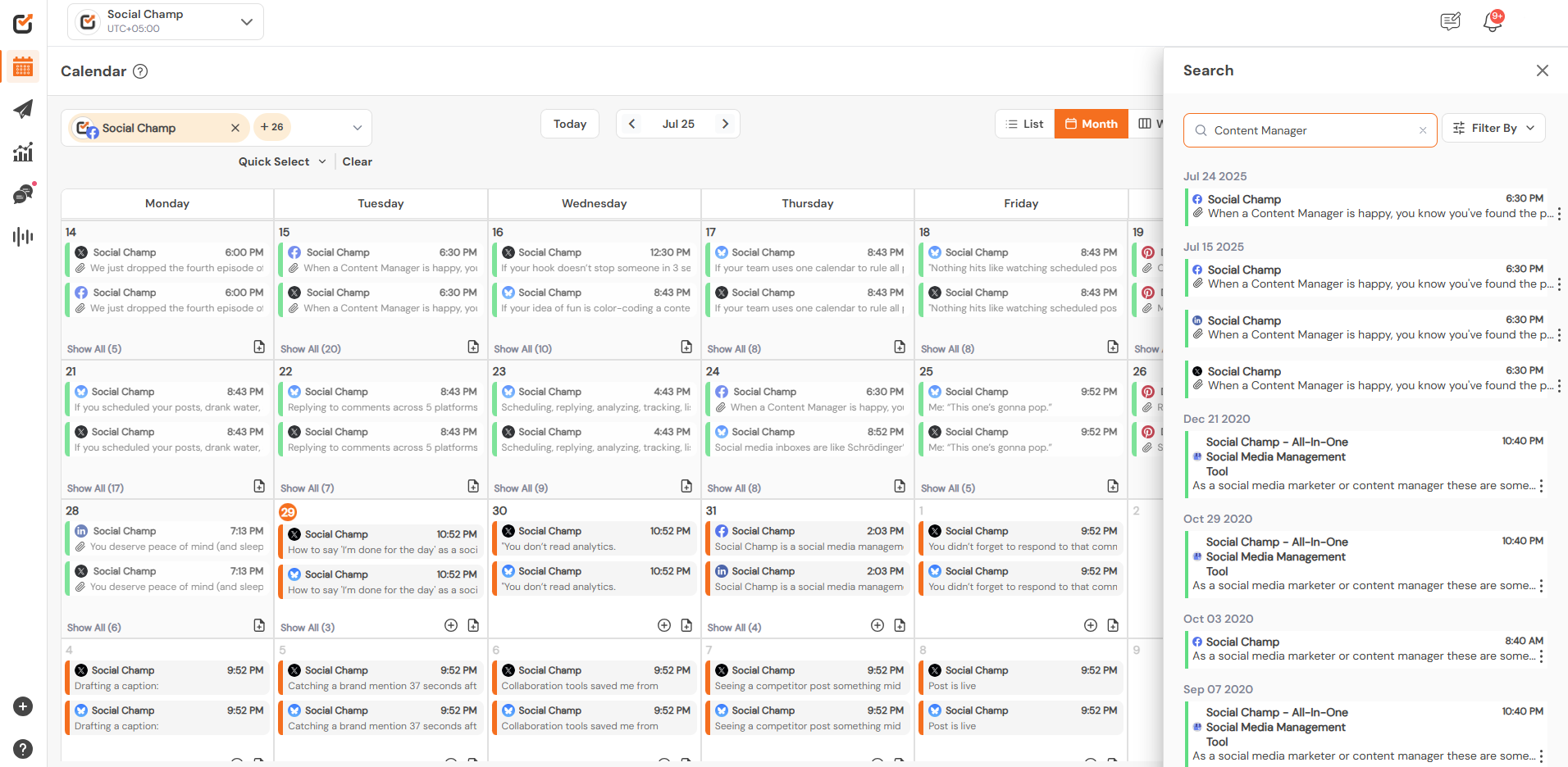
Task: Expand Show All (9) on day 23
Action: [x=521, y=488]
